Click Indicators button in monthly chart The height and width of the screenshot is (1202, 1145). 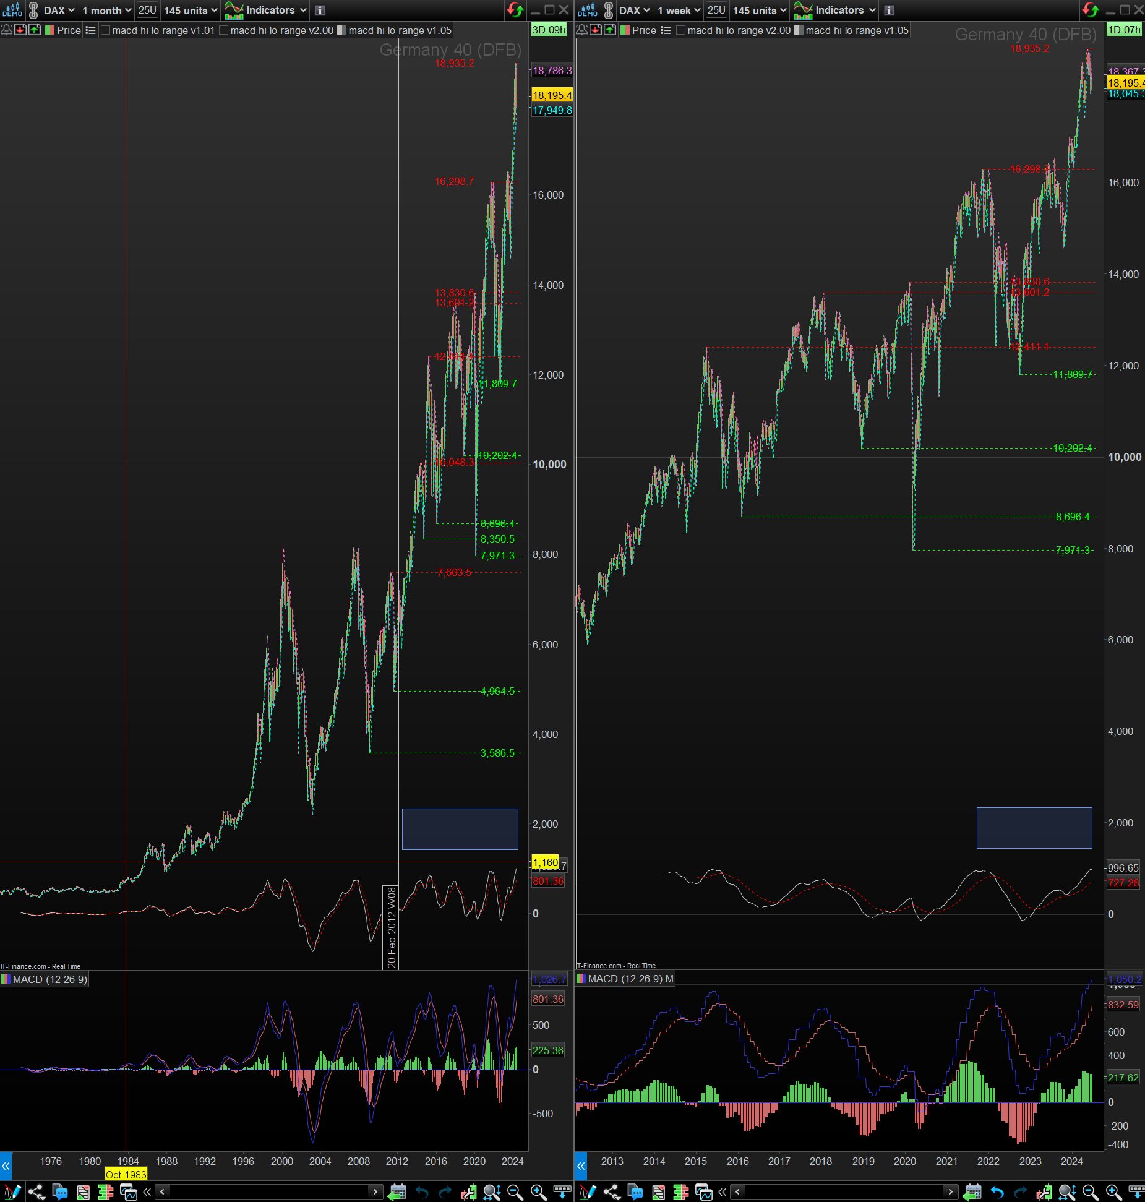(260, 11)
